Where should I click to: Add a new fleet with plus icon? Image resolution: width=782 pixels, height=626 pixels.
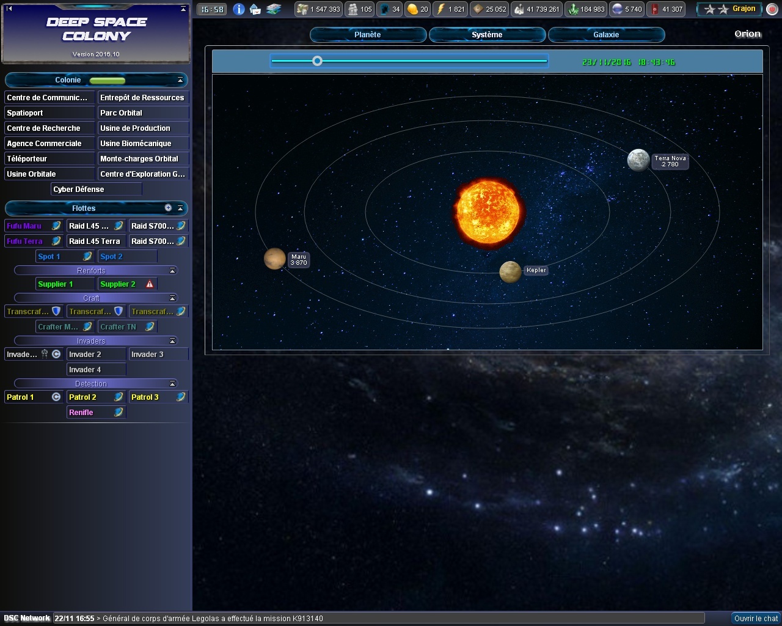(168, 208)
